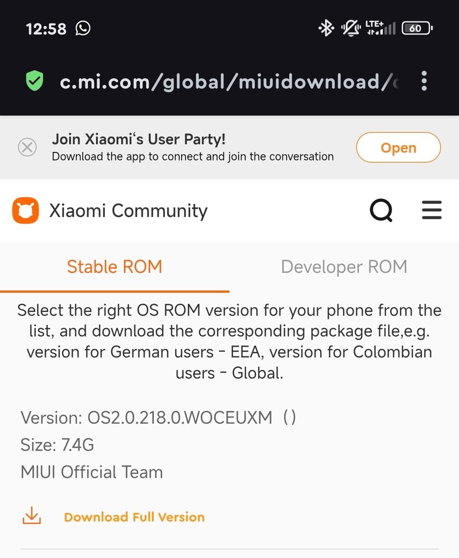Tap the muted bell status icon
The image size is (459, 558).
point(351,28)
